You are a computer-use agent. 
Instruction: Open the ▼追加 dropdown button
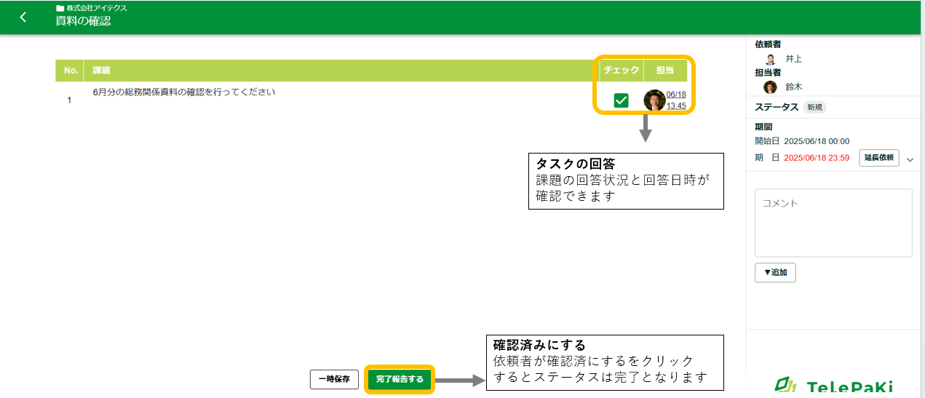pyautogui.click(x=775, y=272)
